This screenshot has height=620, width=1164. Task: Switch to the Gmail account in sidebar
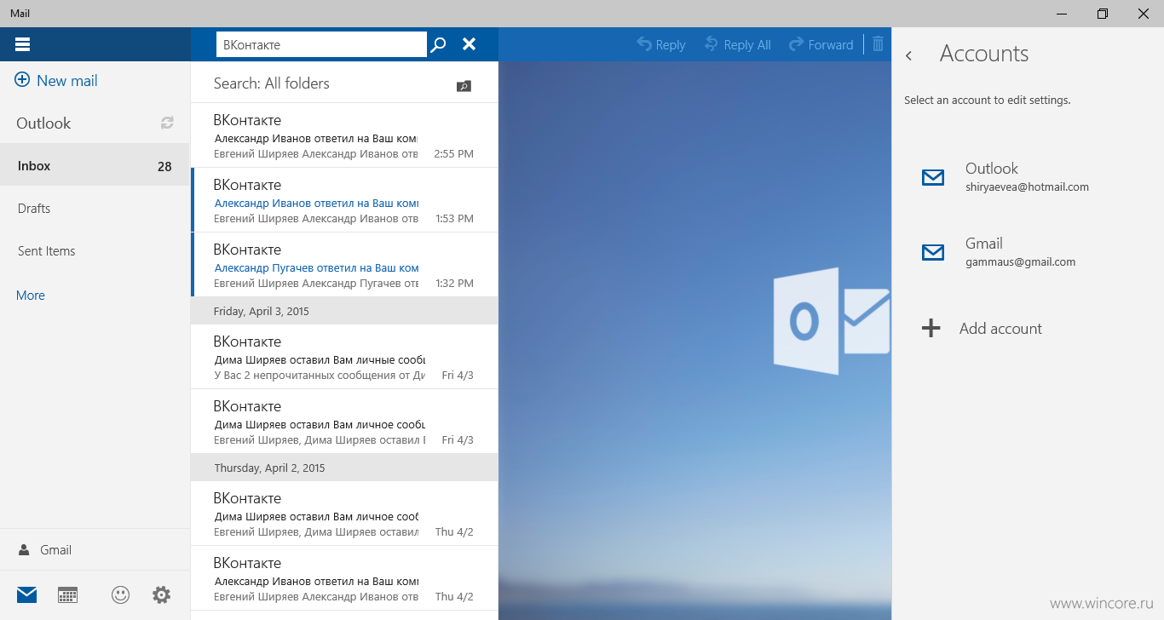(95, 549)
